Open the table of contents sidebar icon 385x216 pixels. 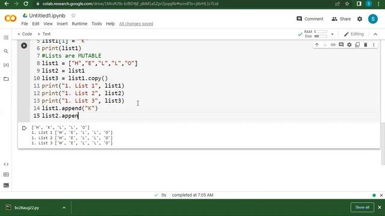[x=6, y=37]
